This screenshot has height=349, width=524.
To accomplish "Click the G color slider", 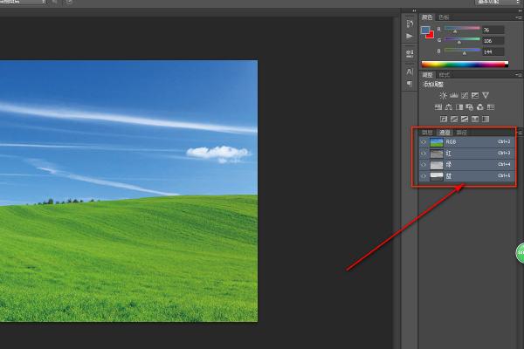I will 462,39.
